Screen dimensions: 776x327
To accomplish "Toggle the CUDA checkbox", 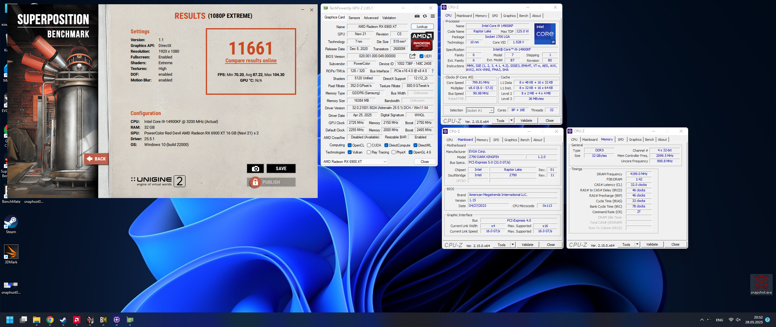I will (x=369, y=145).
